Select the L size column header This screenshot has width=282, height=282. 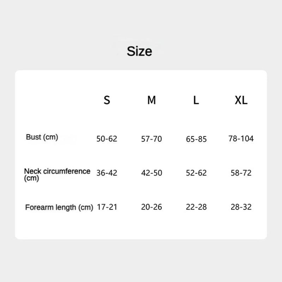click(196, 100)
